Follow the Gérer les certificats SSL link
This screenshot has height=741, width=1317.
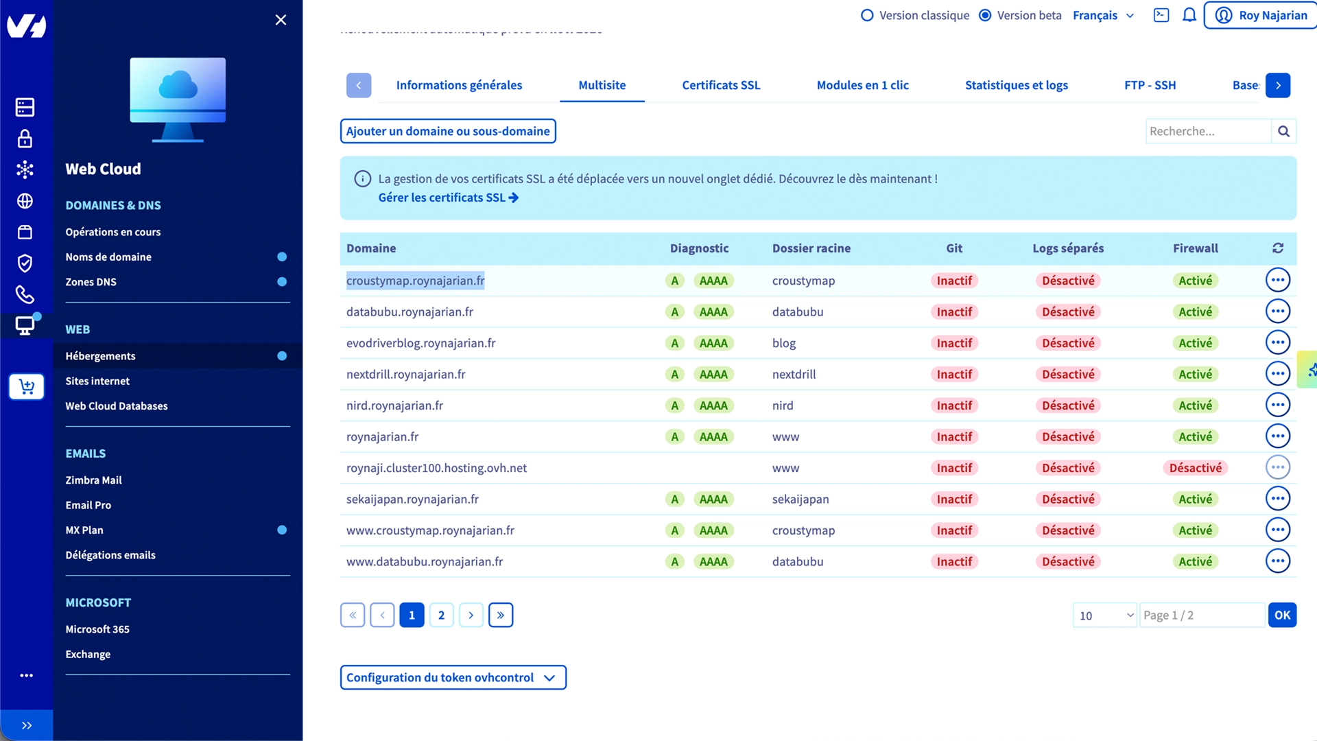coord(448,198)
